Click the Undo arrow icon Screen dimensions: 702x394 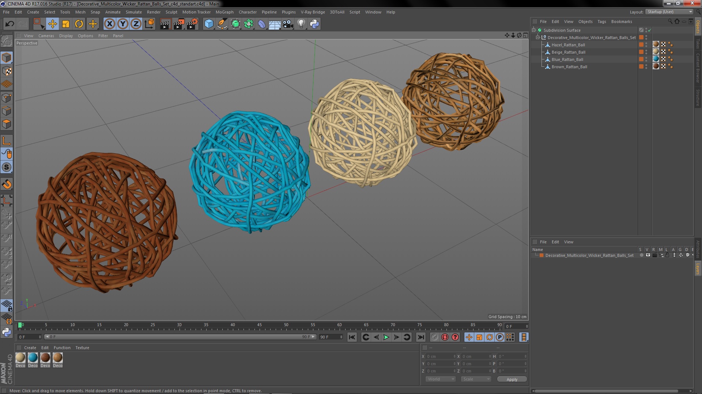(x=10, y=24)
